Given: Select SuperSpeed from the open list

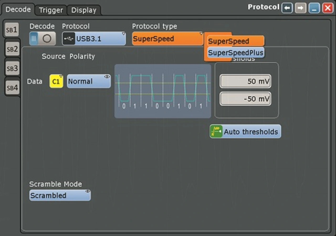Looking at the screenshot, I should tap(235, 41).
